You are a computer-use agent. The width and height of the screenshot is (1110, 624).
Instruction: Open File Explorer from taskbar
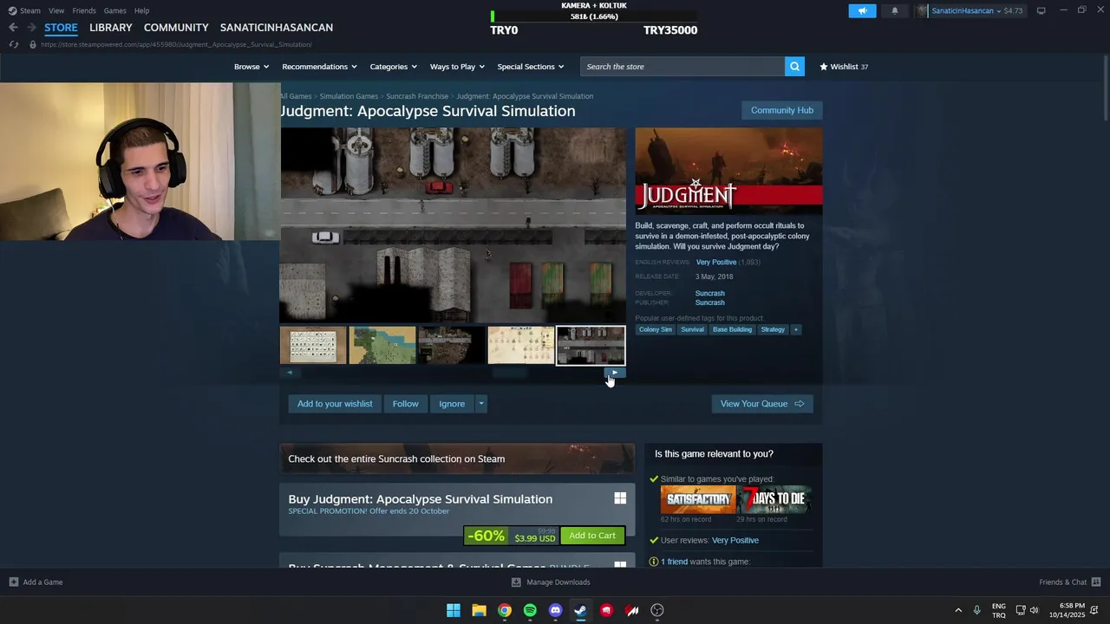[479, 610]
